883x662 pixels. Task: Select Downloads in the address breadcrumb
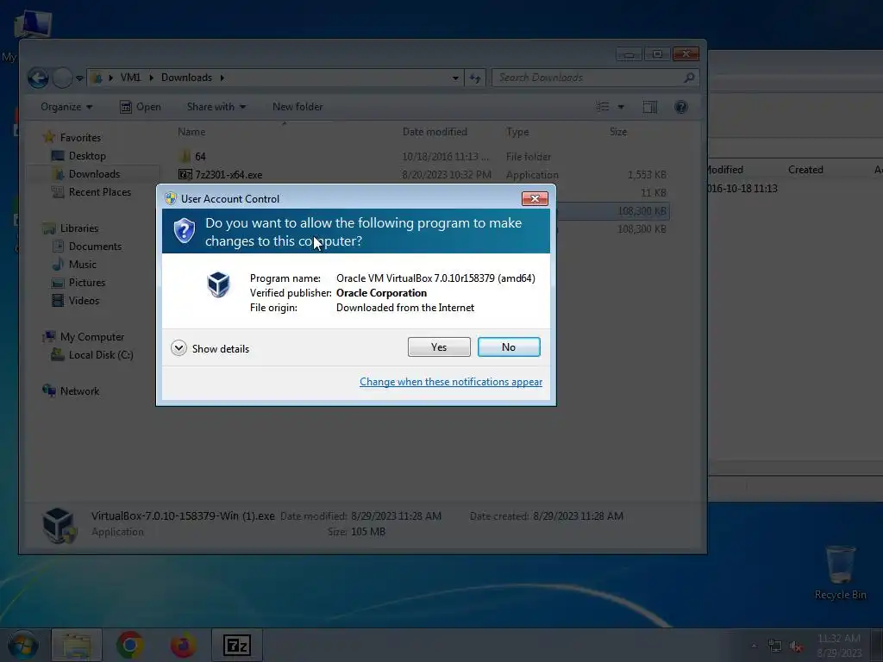[x=186, y=77]
